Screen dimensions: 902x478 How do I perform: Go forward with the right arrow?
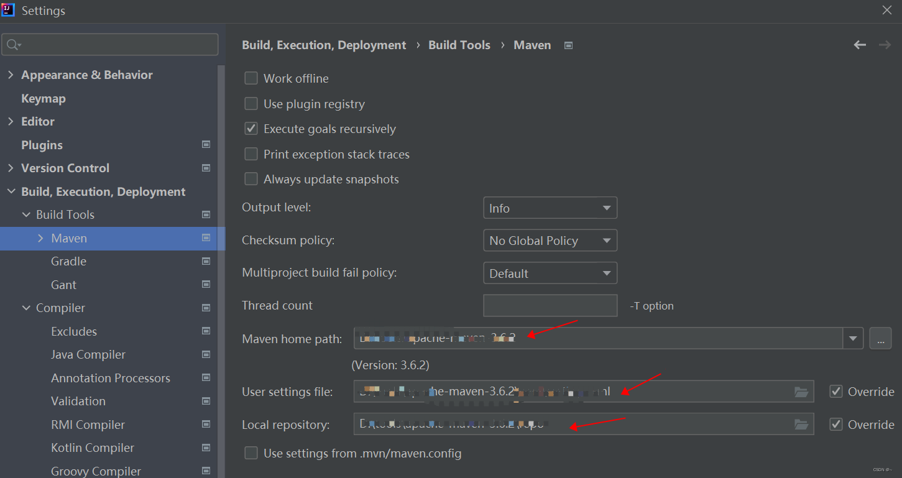[x=885, y=45]
